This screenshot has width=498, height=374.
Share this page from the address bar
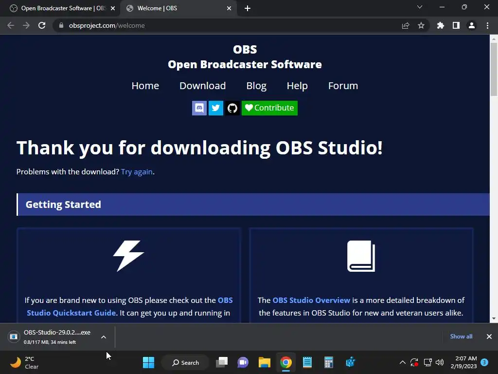click(x=406, y=25)
